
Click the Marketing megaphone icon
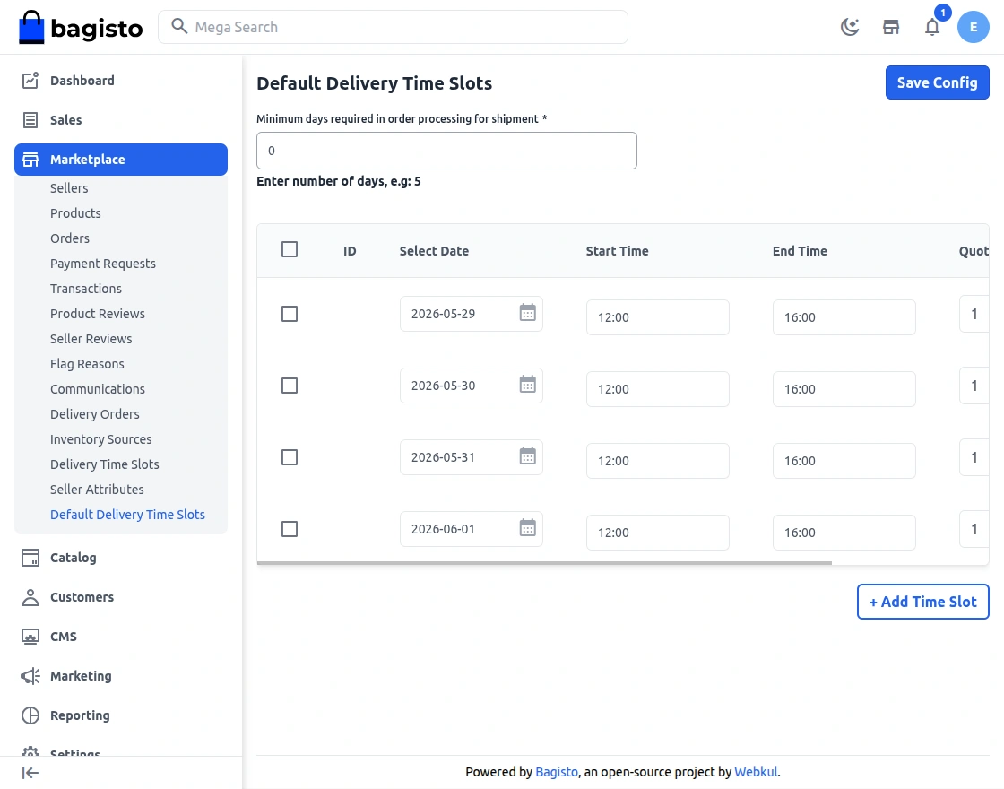coord(30,676)
